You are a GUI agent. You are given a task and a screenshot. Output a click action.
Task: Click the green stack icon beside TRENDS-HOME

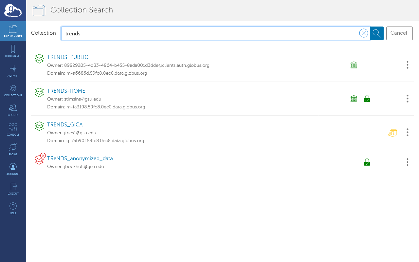(x=39, y=92)
